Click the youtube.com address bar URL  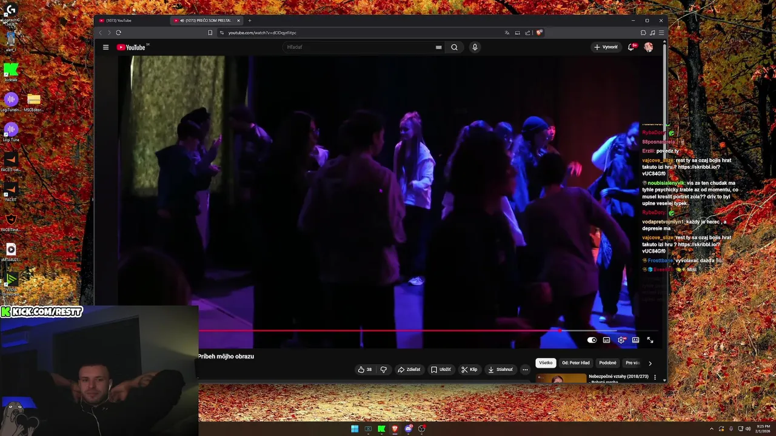pyautogui.click(x=262, y=33)
